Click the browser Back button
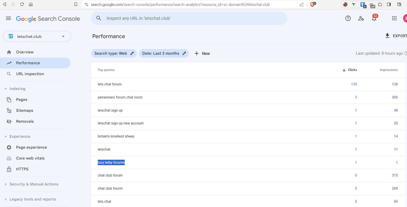Viewport: 407px width, 207px height. pyautogui.click(x=5, y=4)
